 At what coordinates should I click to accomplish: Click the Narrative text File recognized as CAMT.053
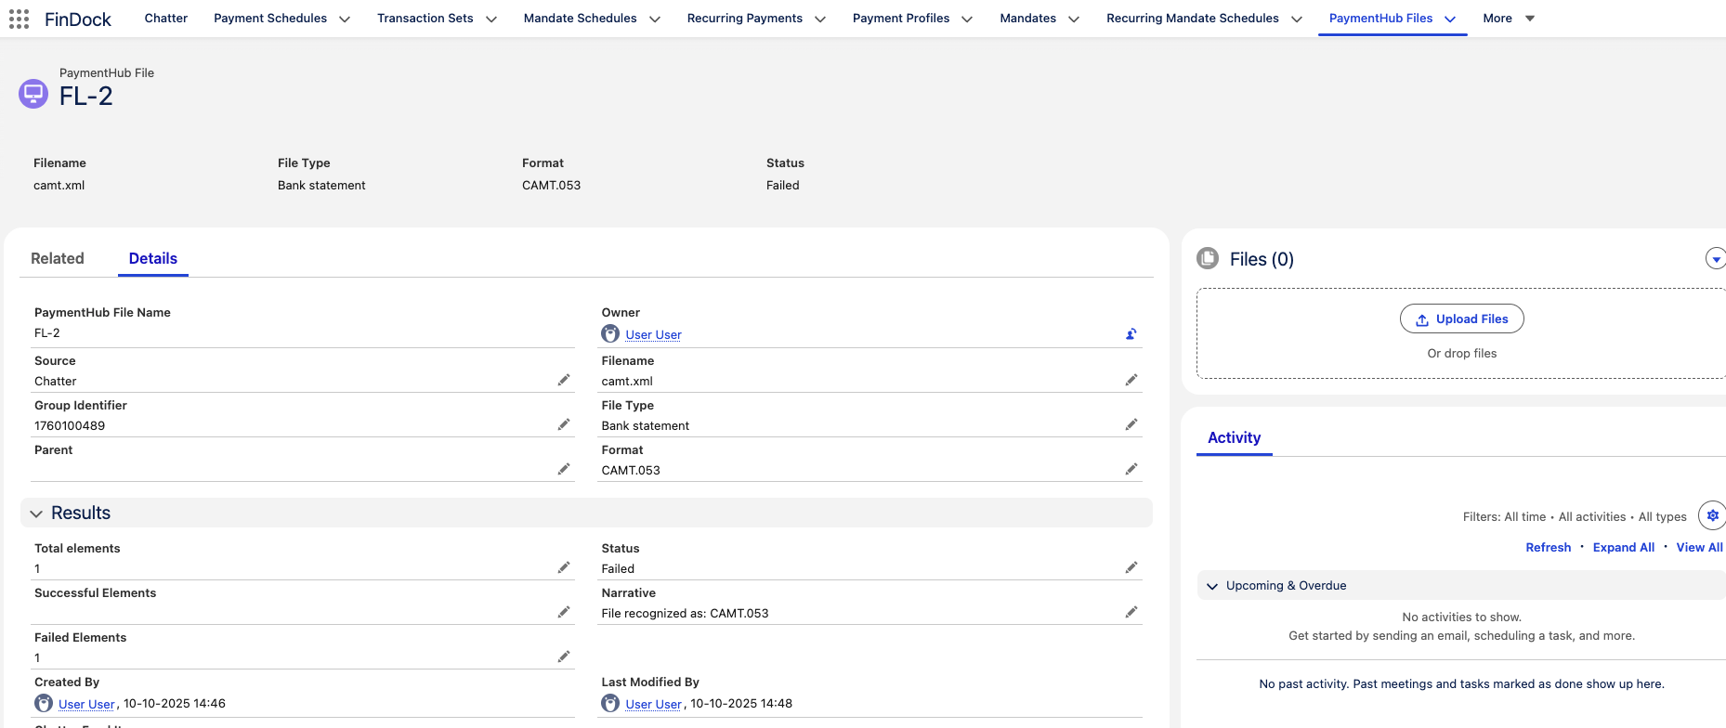[x=685, y=613]
